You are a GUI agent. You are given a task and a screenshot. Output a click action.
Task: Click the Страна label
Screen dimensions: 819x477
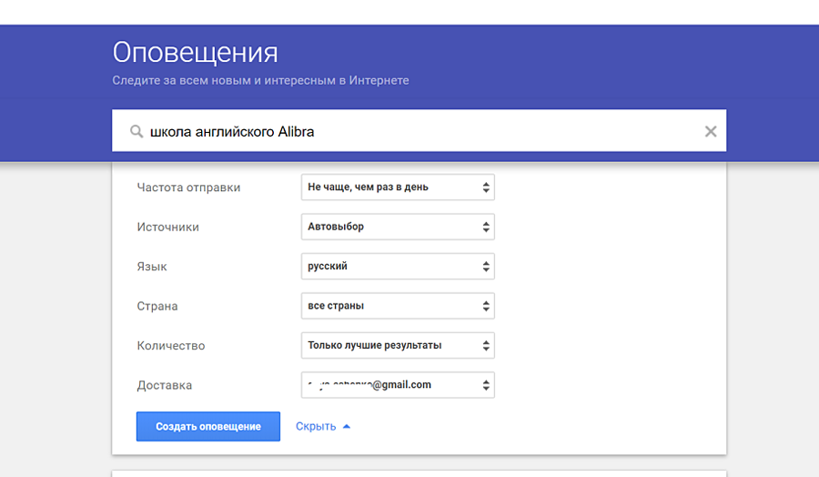(157, 306)
